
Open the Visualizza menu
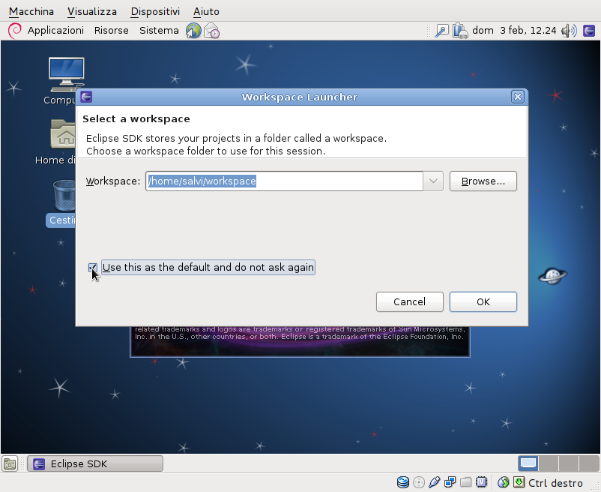click(x=92, y=11)
